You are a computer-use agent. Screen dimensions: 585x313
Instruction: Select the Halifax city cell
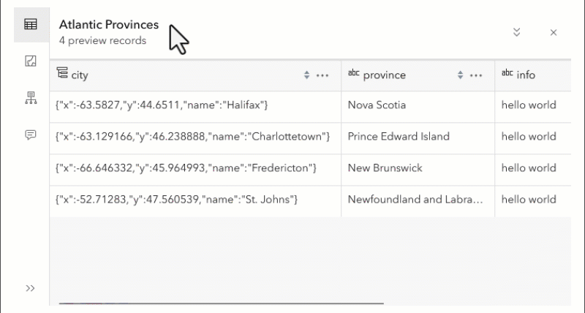(162, 105)
